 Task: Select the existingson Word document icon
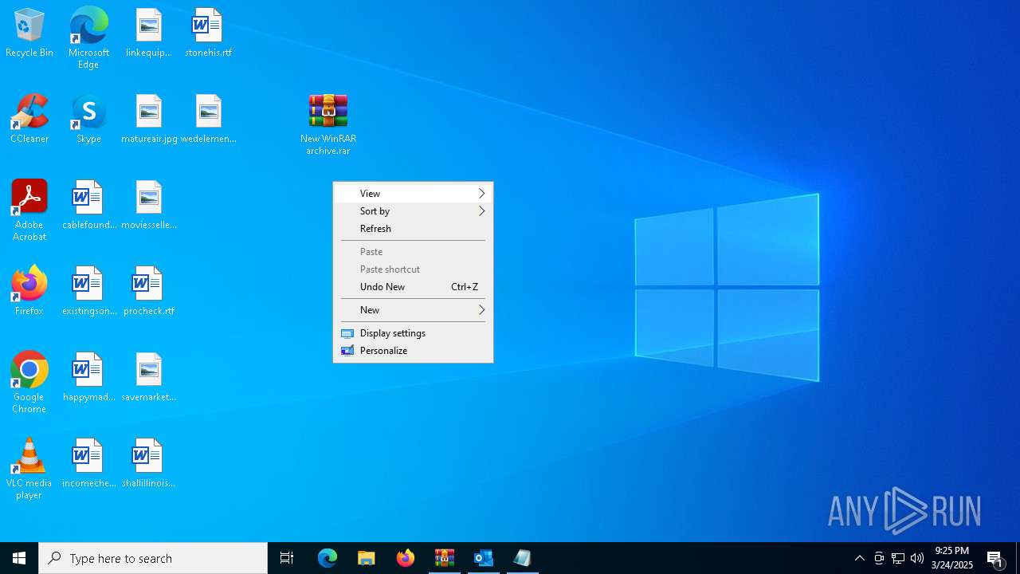tap(88, 292)
